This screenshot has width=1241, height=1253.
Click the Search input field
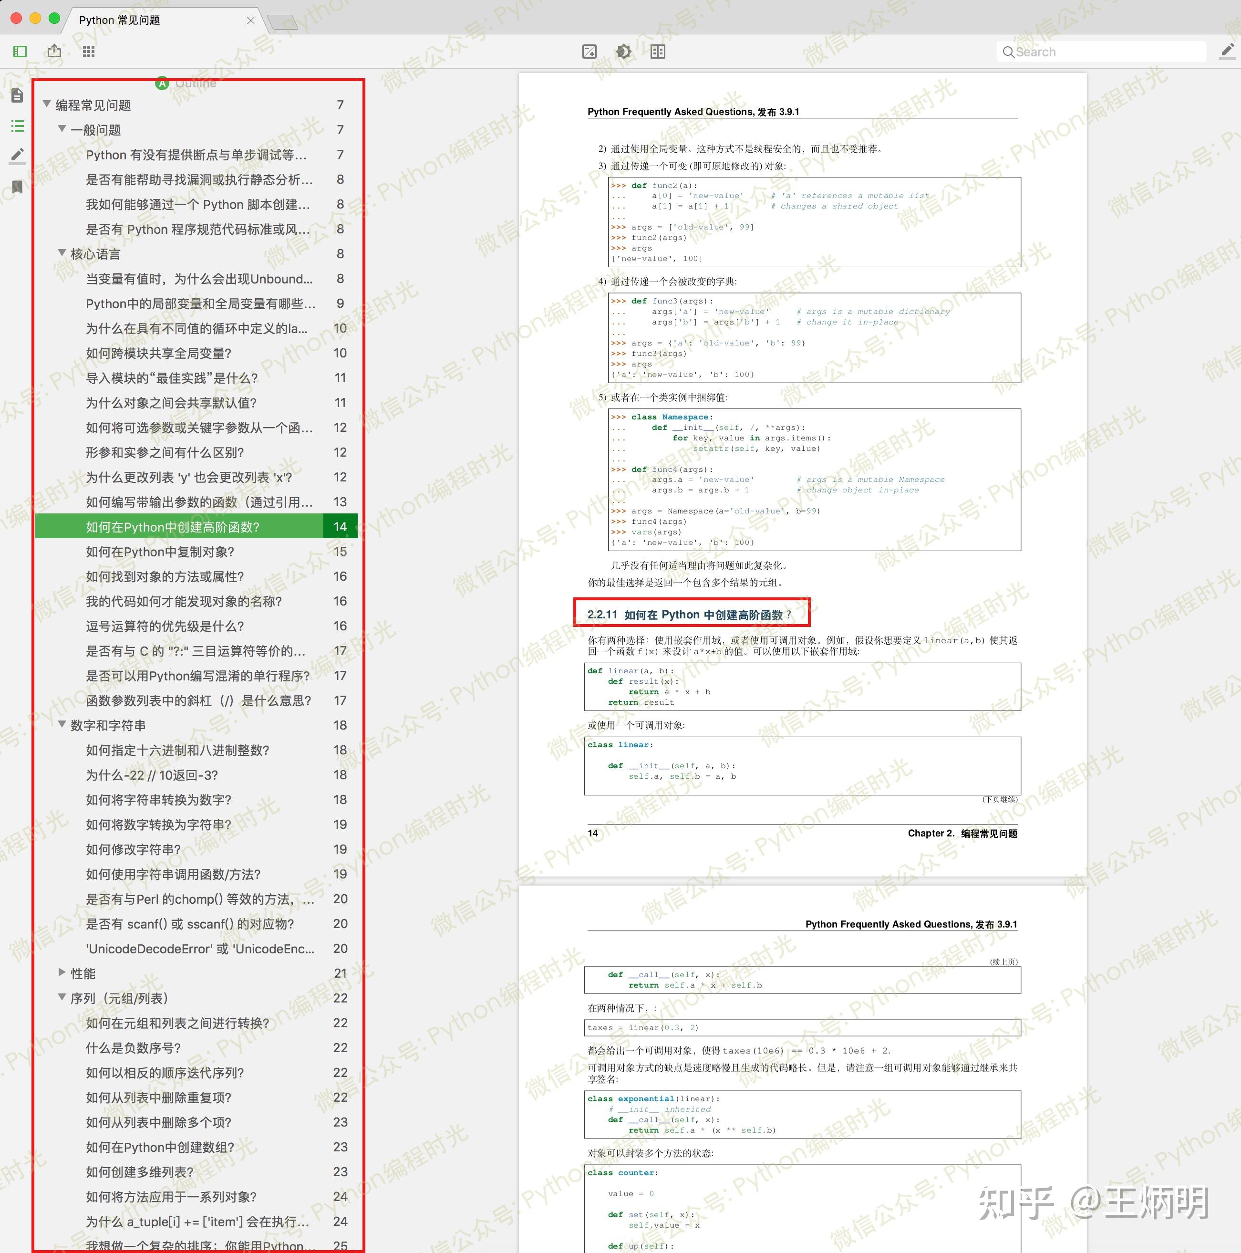click(x=1102, y=52)
